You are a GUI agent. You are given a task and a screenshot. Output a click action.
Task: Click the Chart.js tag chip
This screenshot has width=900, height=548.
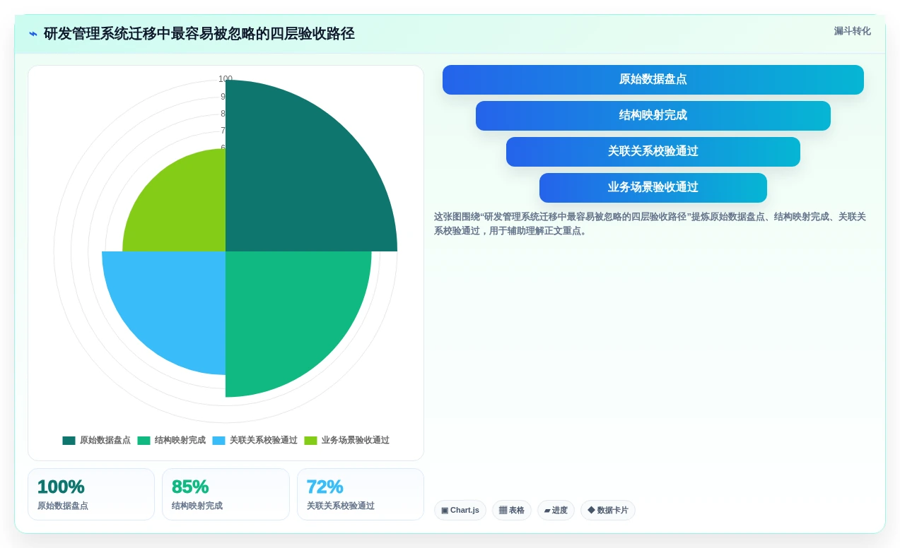[460, 511]
